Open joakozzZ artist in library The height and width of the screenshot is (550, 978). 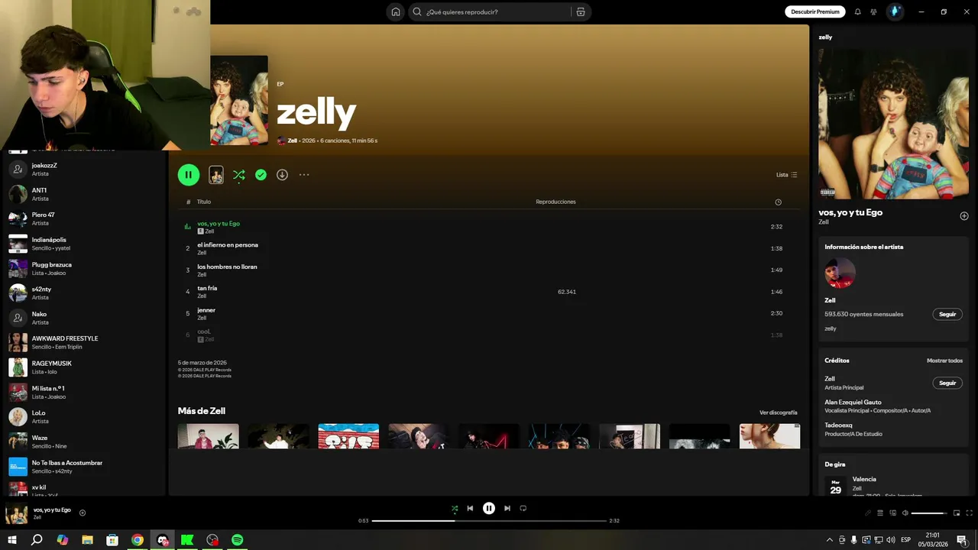pos(84,170)
